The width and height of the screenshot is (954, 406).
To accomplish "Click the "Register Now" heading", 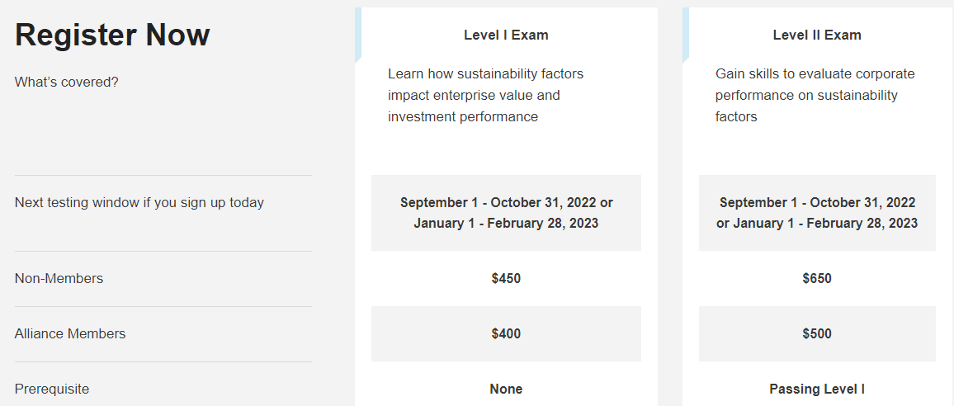I will pos(112,35).
